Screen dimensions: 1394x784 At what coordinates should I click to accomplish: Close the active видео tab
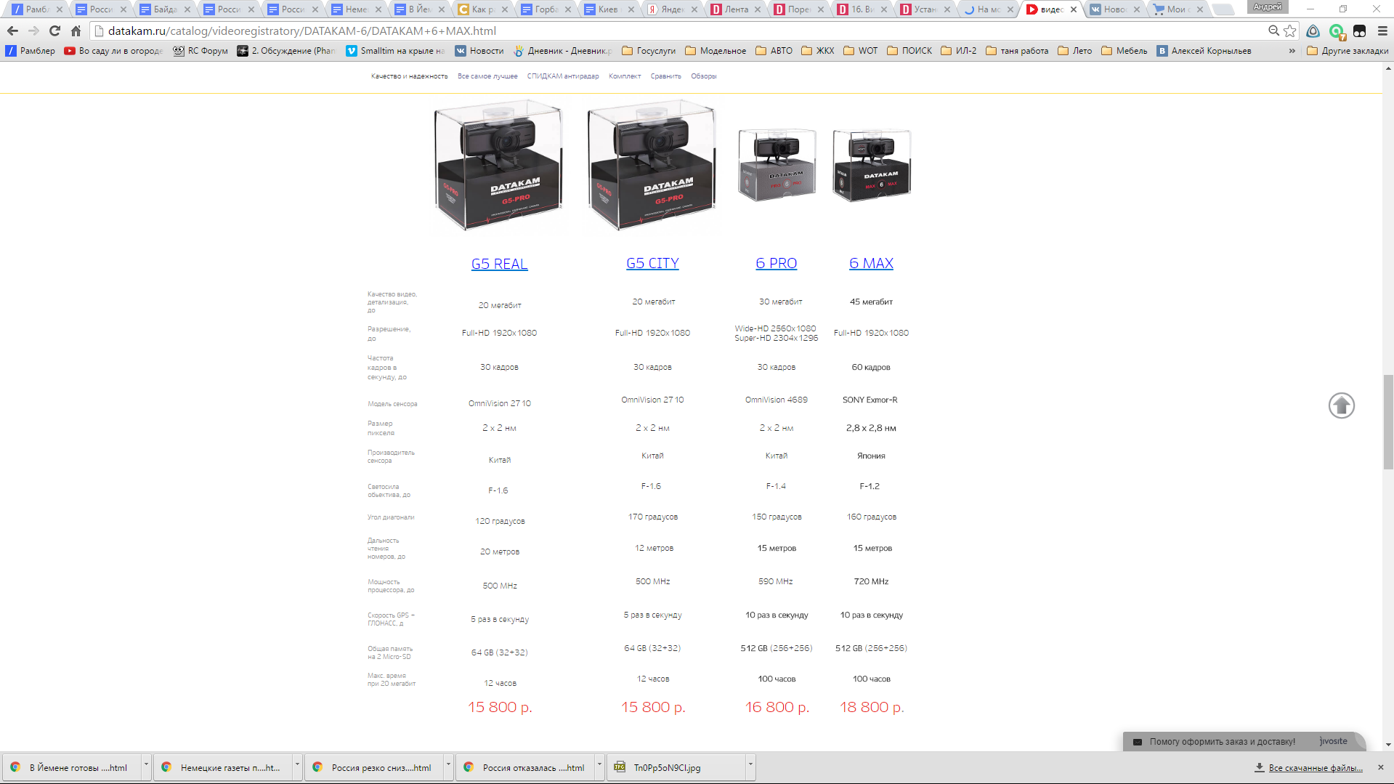(1074, 9)
